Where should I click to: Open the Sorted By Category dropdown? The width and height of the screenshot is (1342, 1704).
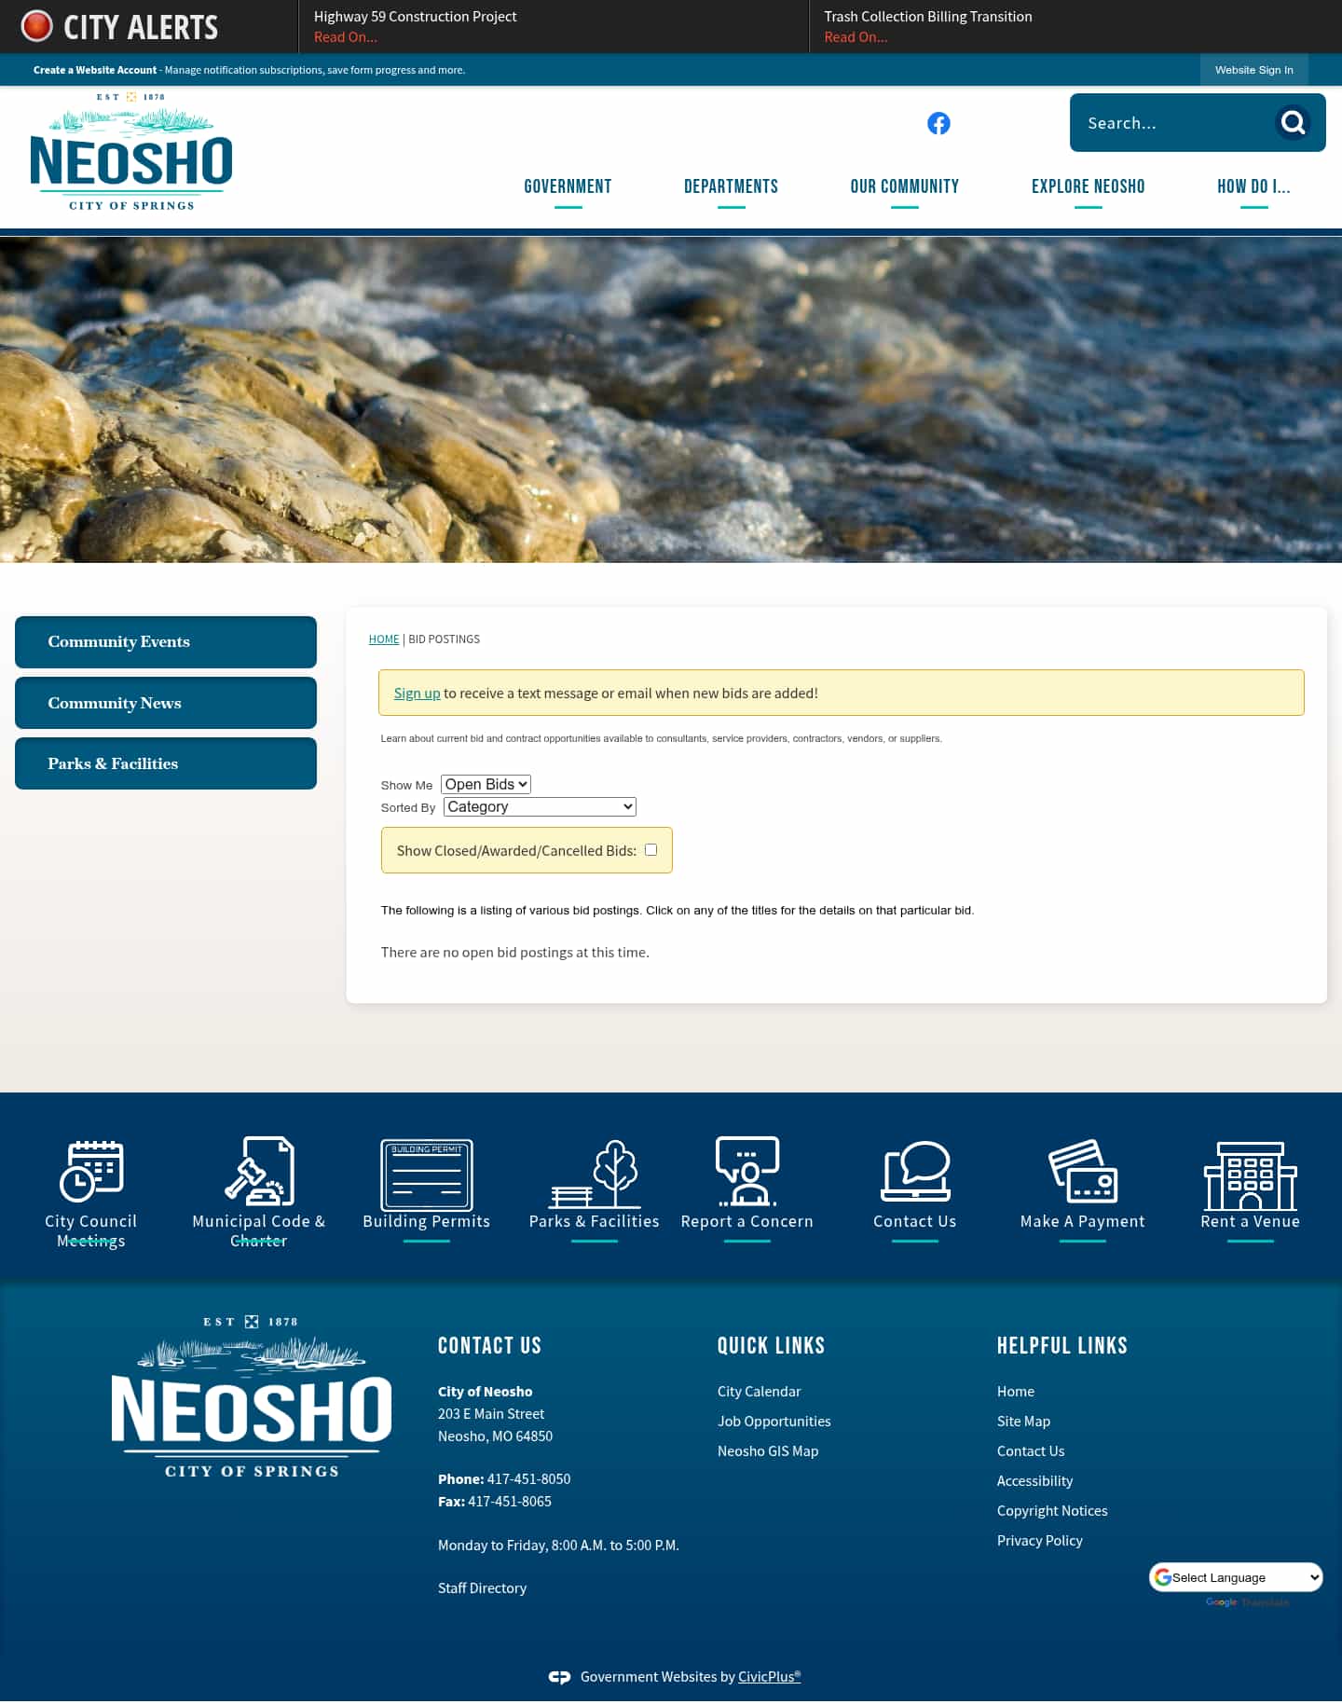[540, 806]
